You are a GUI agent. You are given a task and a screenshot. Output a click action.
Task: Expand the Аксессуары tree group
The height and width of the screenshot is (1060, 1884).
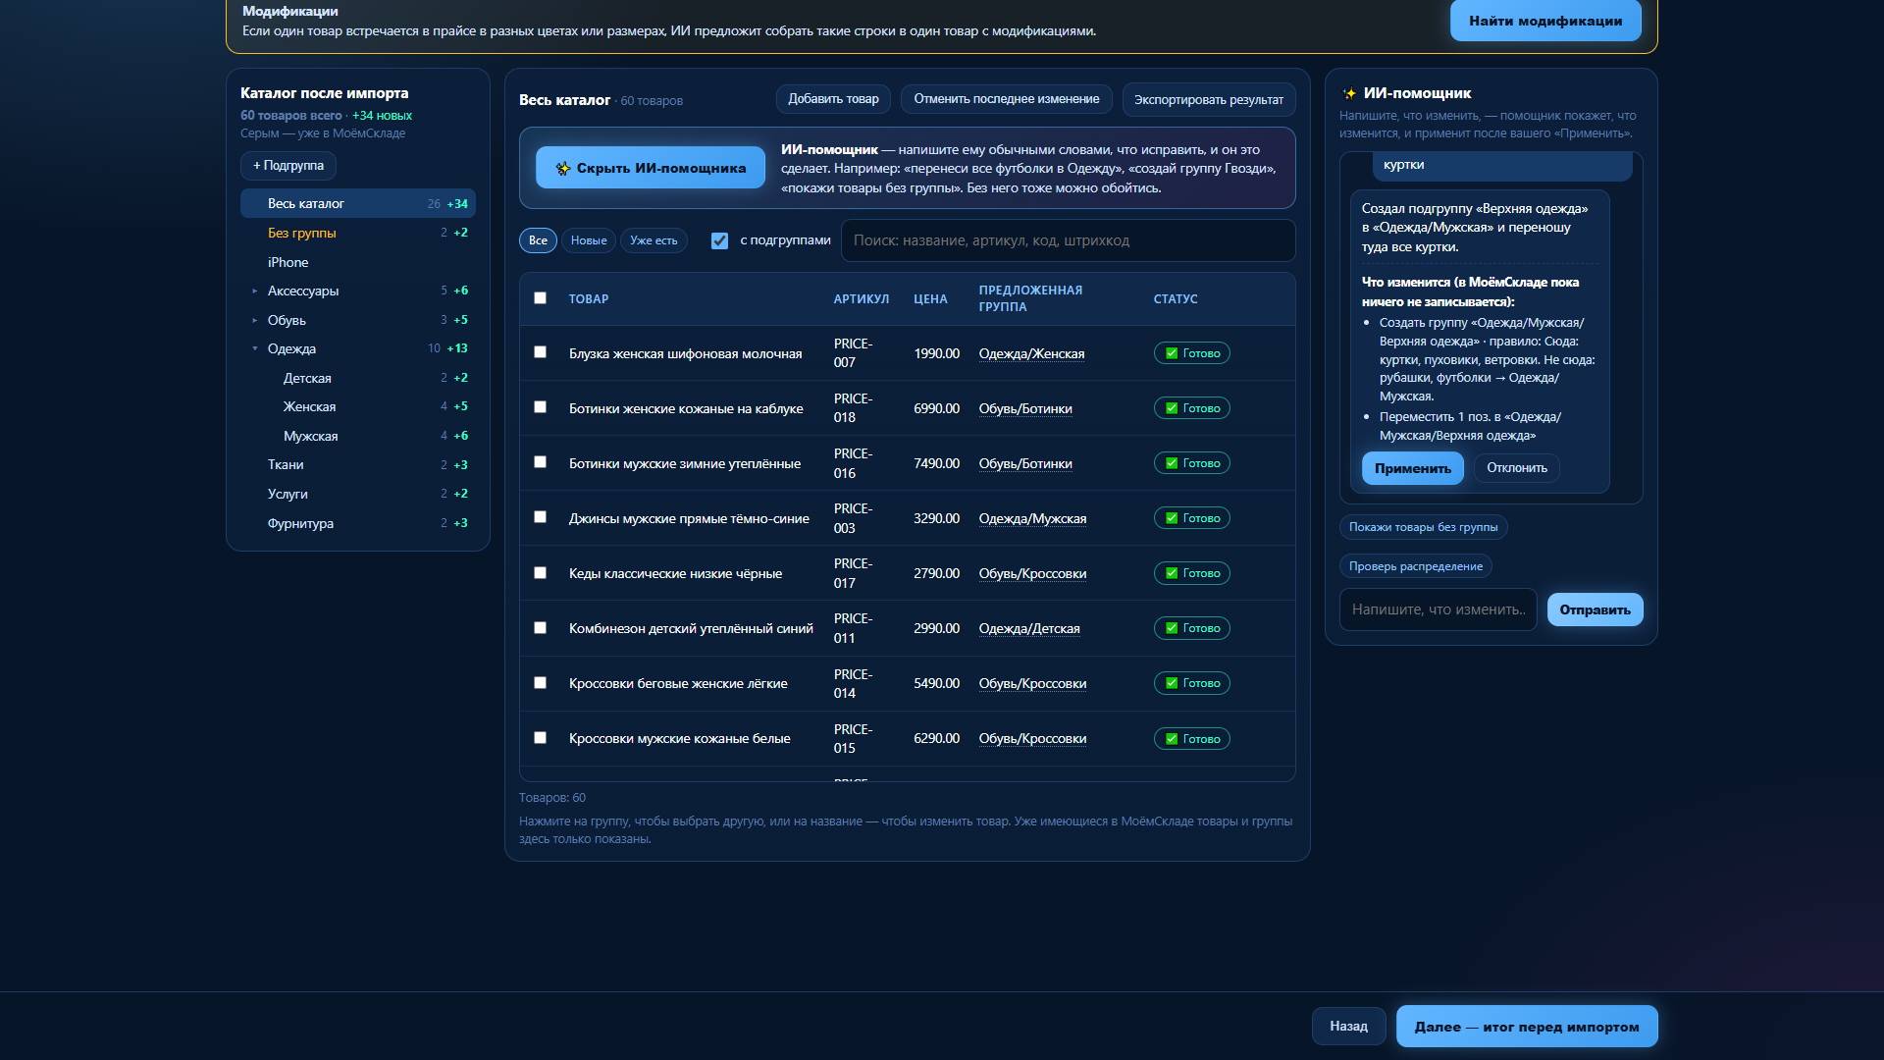254,291
